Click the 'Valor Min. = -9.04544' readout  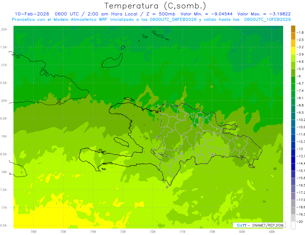(x=206, y=14)
